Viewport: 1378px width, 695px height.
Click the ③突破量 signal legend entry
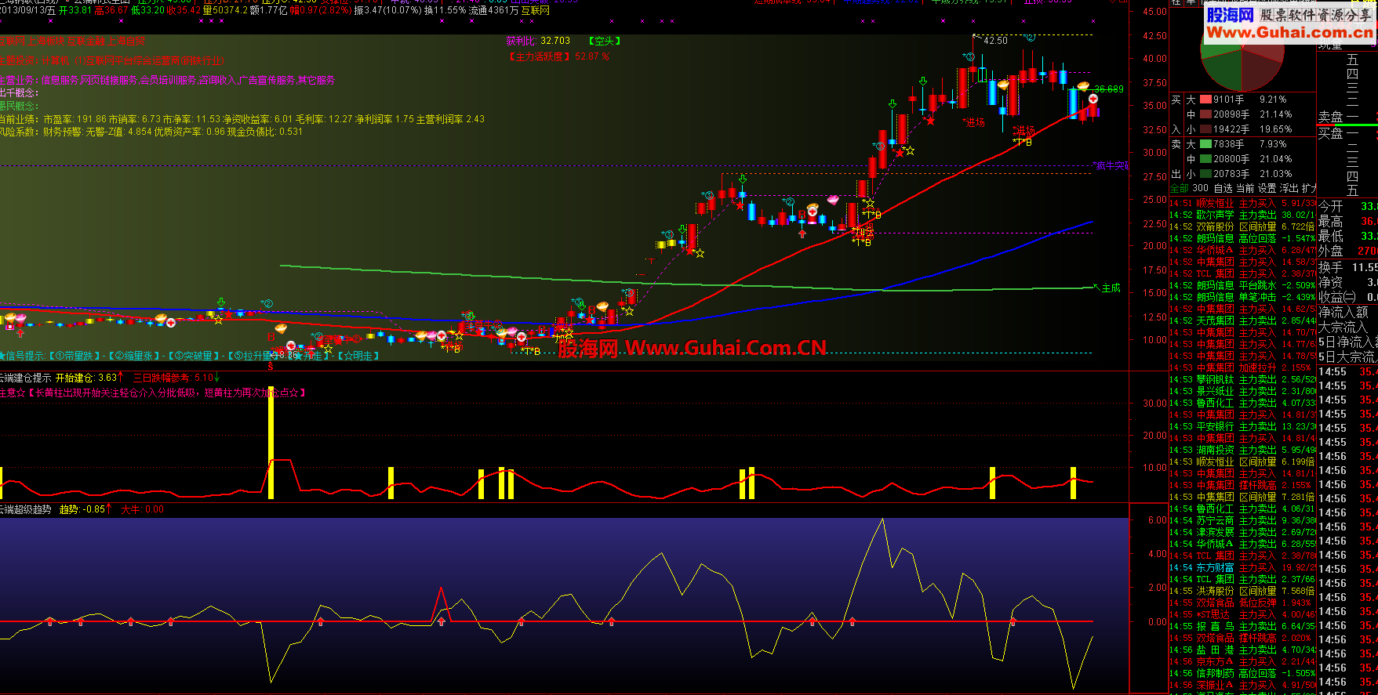193,356
